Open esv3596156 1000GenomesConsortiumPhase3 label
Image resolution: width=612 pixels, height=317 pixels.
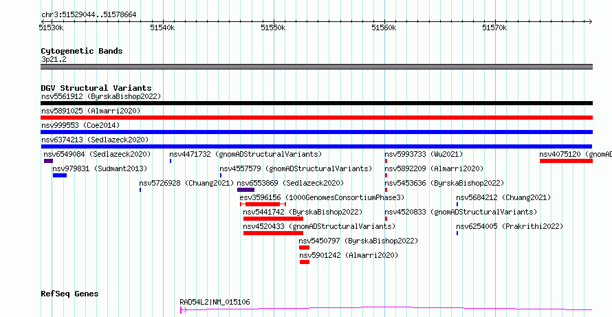[x=323, y=197]
